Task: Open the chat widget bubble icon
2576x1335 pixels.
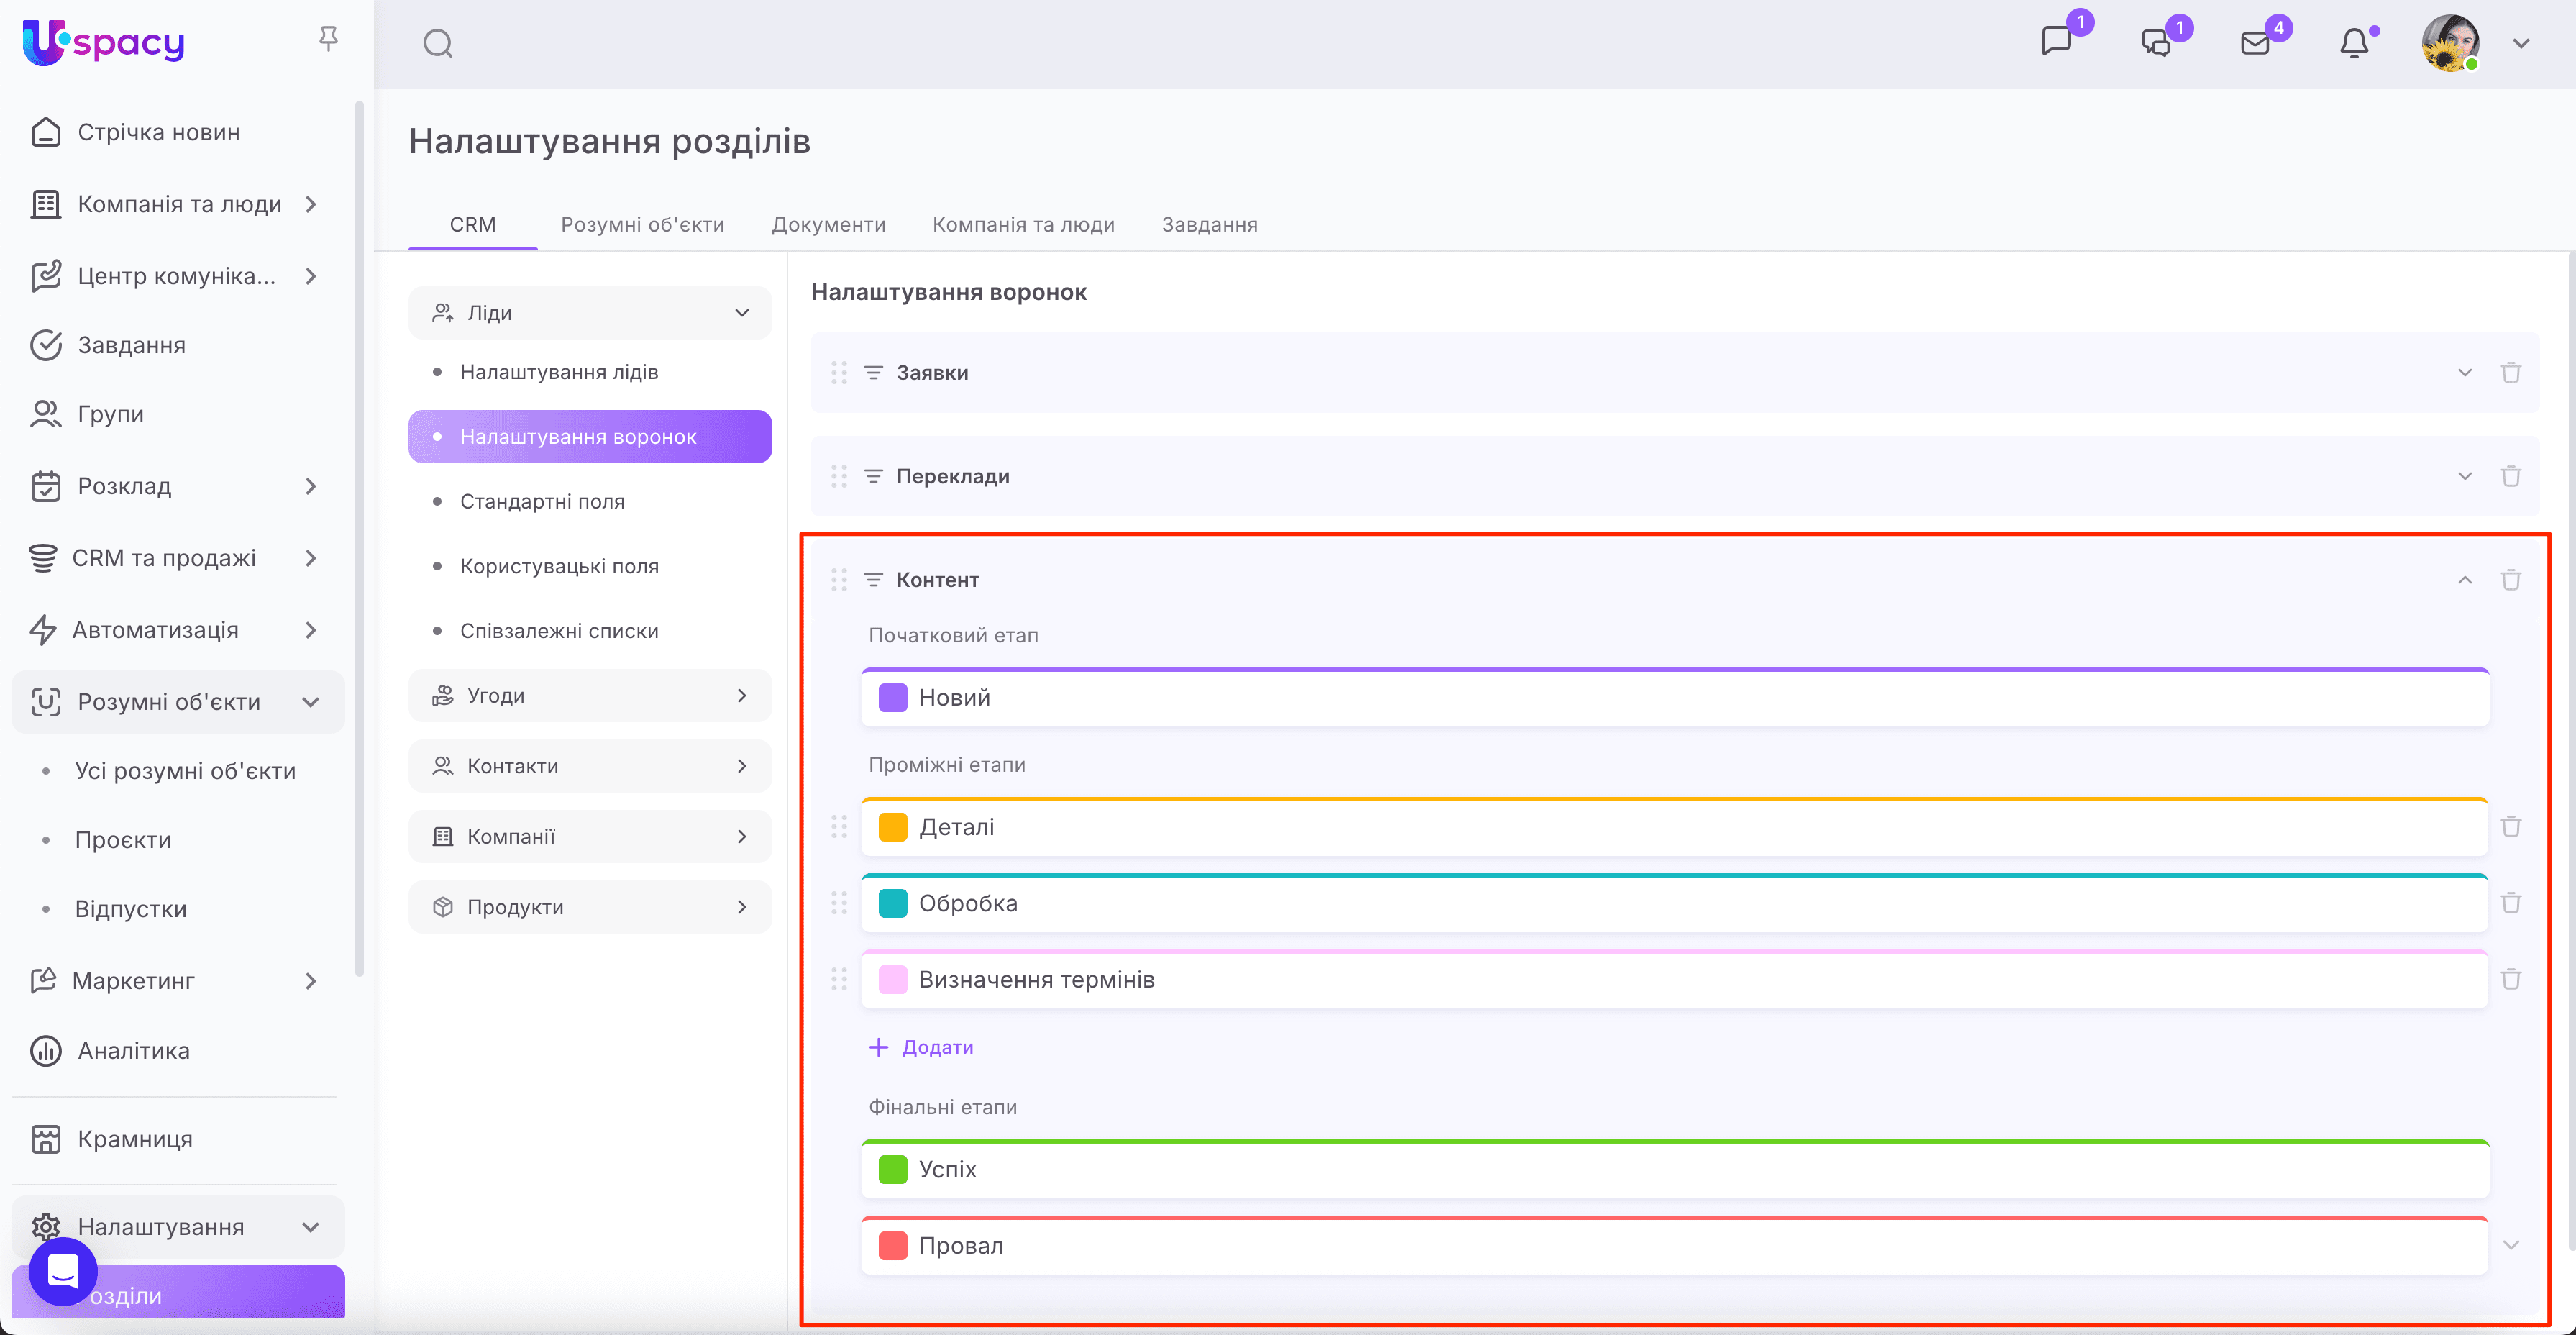Action: click(63, 1272)
